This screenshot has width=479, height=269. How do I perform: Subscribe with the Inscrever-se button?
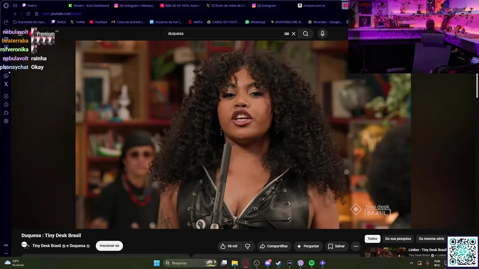(x=109, y=246)
